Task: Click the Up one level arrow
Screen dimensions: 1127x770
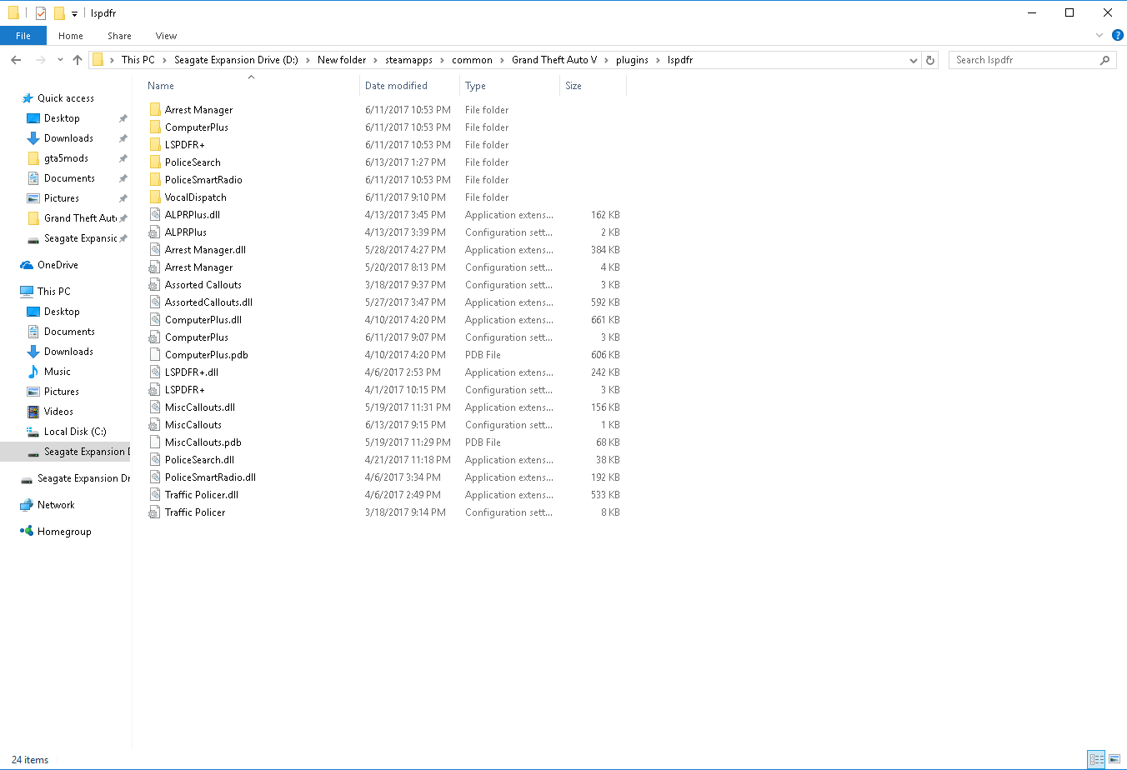Action: (x=78, y=60)
